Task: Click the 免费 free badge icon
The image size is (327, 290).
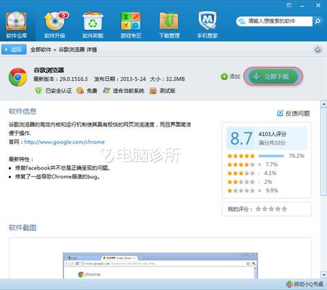Action: coord(80,91)
